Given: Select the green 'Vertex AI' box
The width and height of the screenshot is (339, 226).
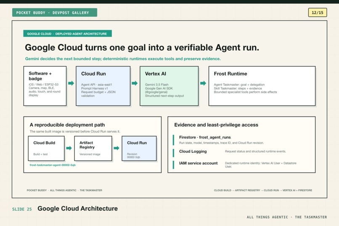Looking at the screenshot, I should (x=169, y=86).
